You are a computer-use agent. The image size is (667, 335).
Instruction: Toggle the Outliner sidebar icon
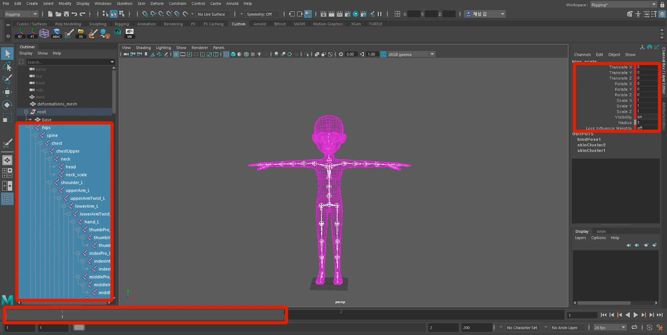(7, 199)
